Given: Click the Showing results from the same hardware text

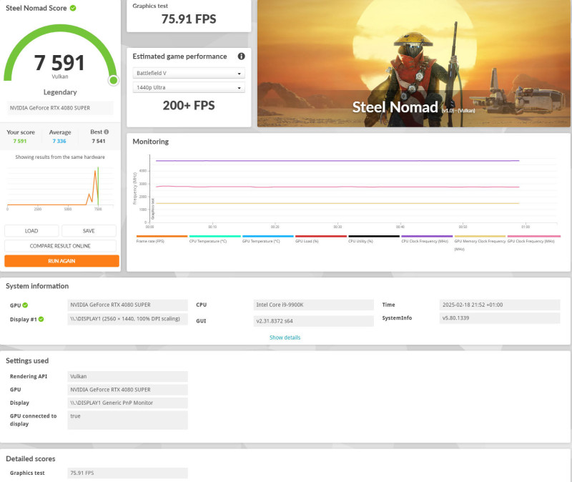Looking at the screenshot, I should [x=60, y=157].
